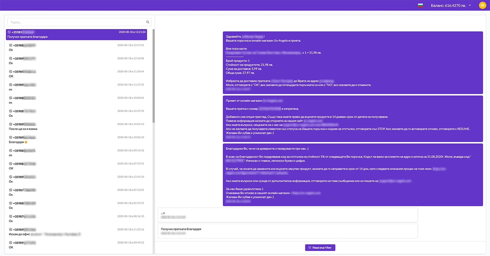
Task: Click the Viber icon of the 12:16:06 conversation
Action: point(10,58)
